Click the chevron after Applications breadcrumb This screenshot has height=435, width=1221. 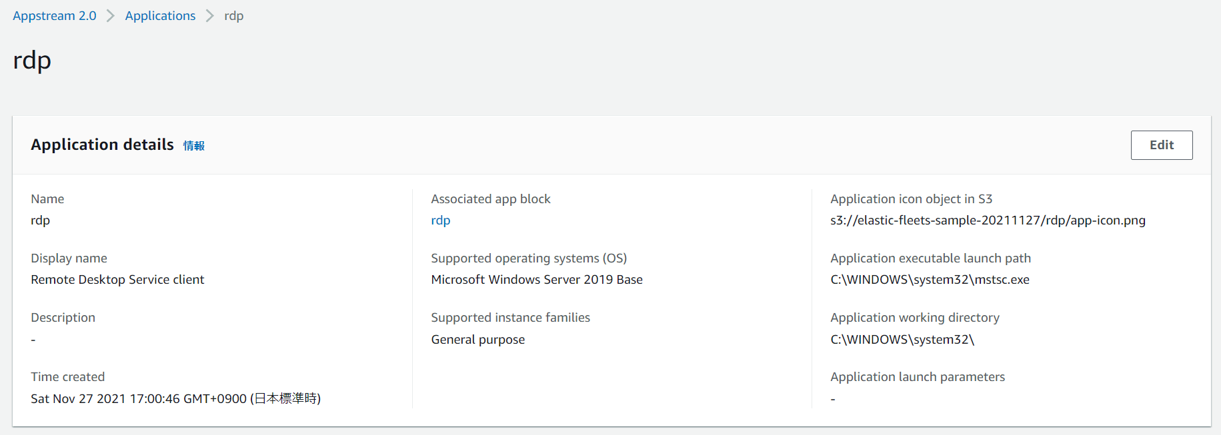click(x=210, y=15)
